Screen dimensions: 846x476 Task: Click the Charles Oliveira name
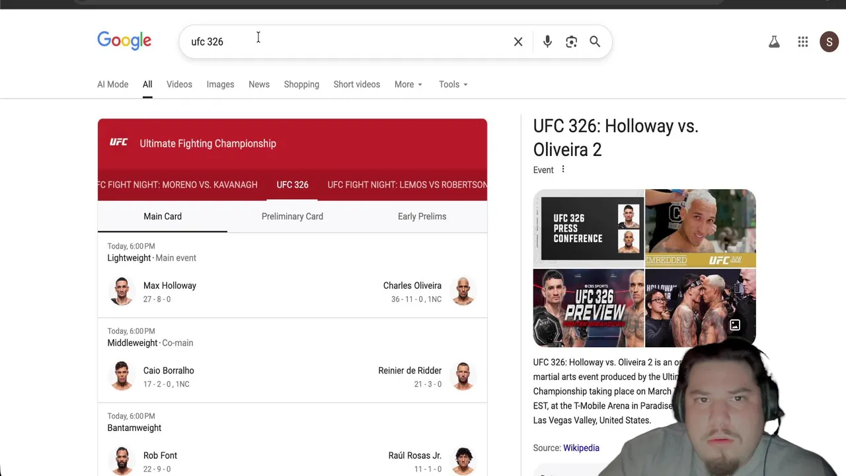(412, 286)
